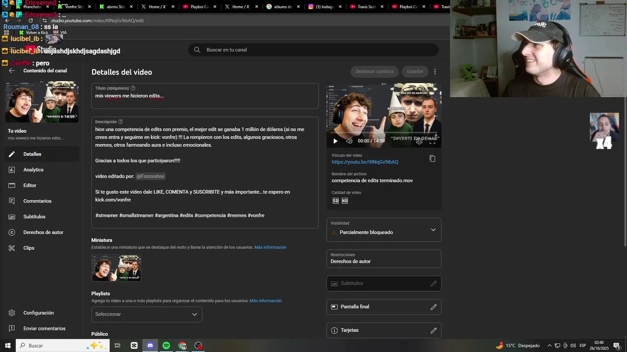This screenshot has height=352, width=627.
Task: Switch to the abrrru Kick browser tab
Action: (116, 7)
